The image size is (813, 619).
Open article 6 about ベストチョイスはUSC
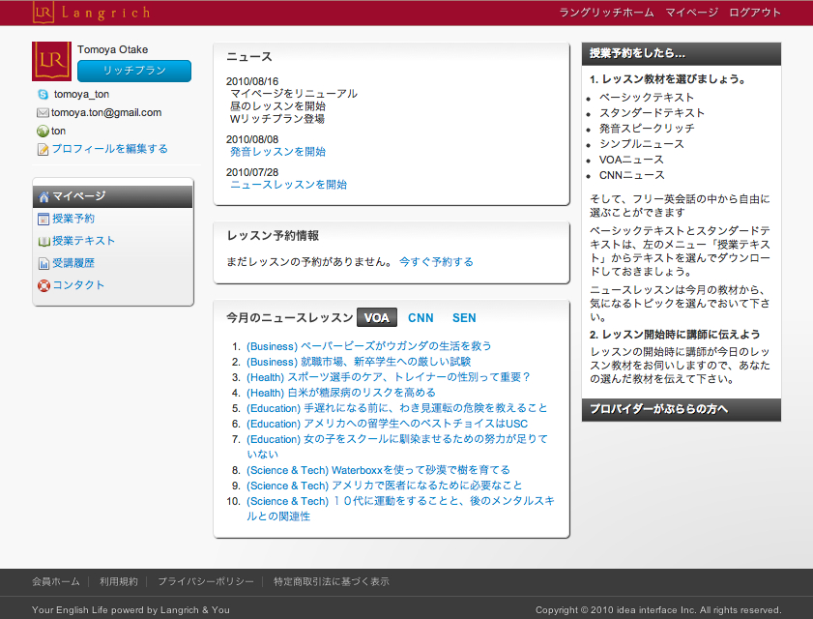[387, 424]
